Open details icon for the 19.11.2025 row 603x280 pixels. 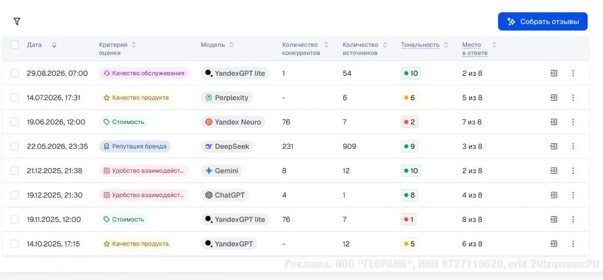pyautogui.click(x=554, y=219)
